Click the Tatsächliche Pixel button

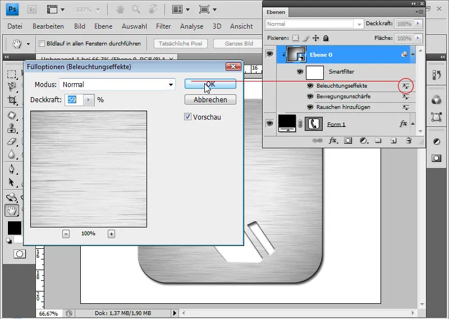click(x=181, y=44)
